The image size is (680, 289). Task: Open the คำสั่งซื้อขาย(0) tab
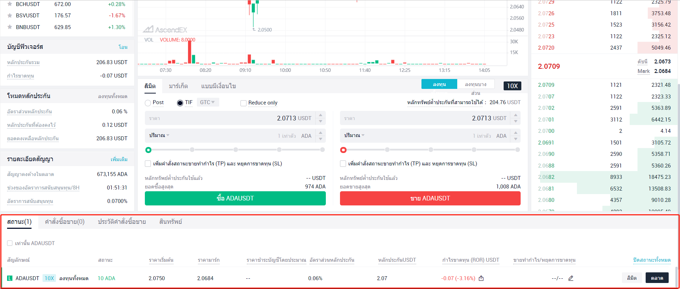click(65, 222)
